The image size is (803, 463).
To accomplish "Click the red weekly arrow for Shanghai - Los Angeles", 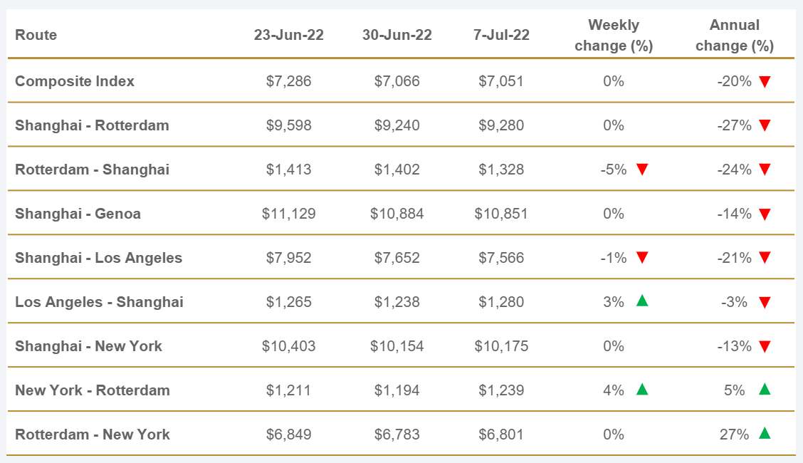I will (x=642, y=258).
